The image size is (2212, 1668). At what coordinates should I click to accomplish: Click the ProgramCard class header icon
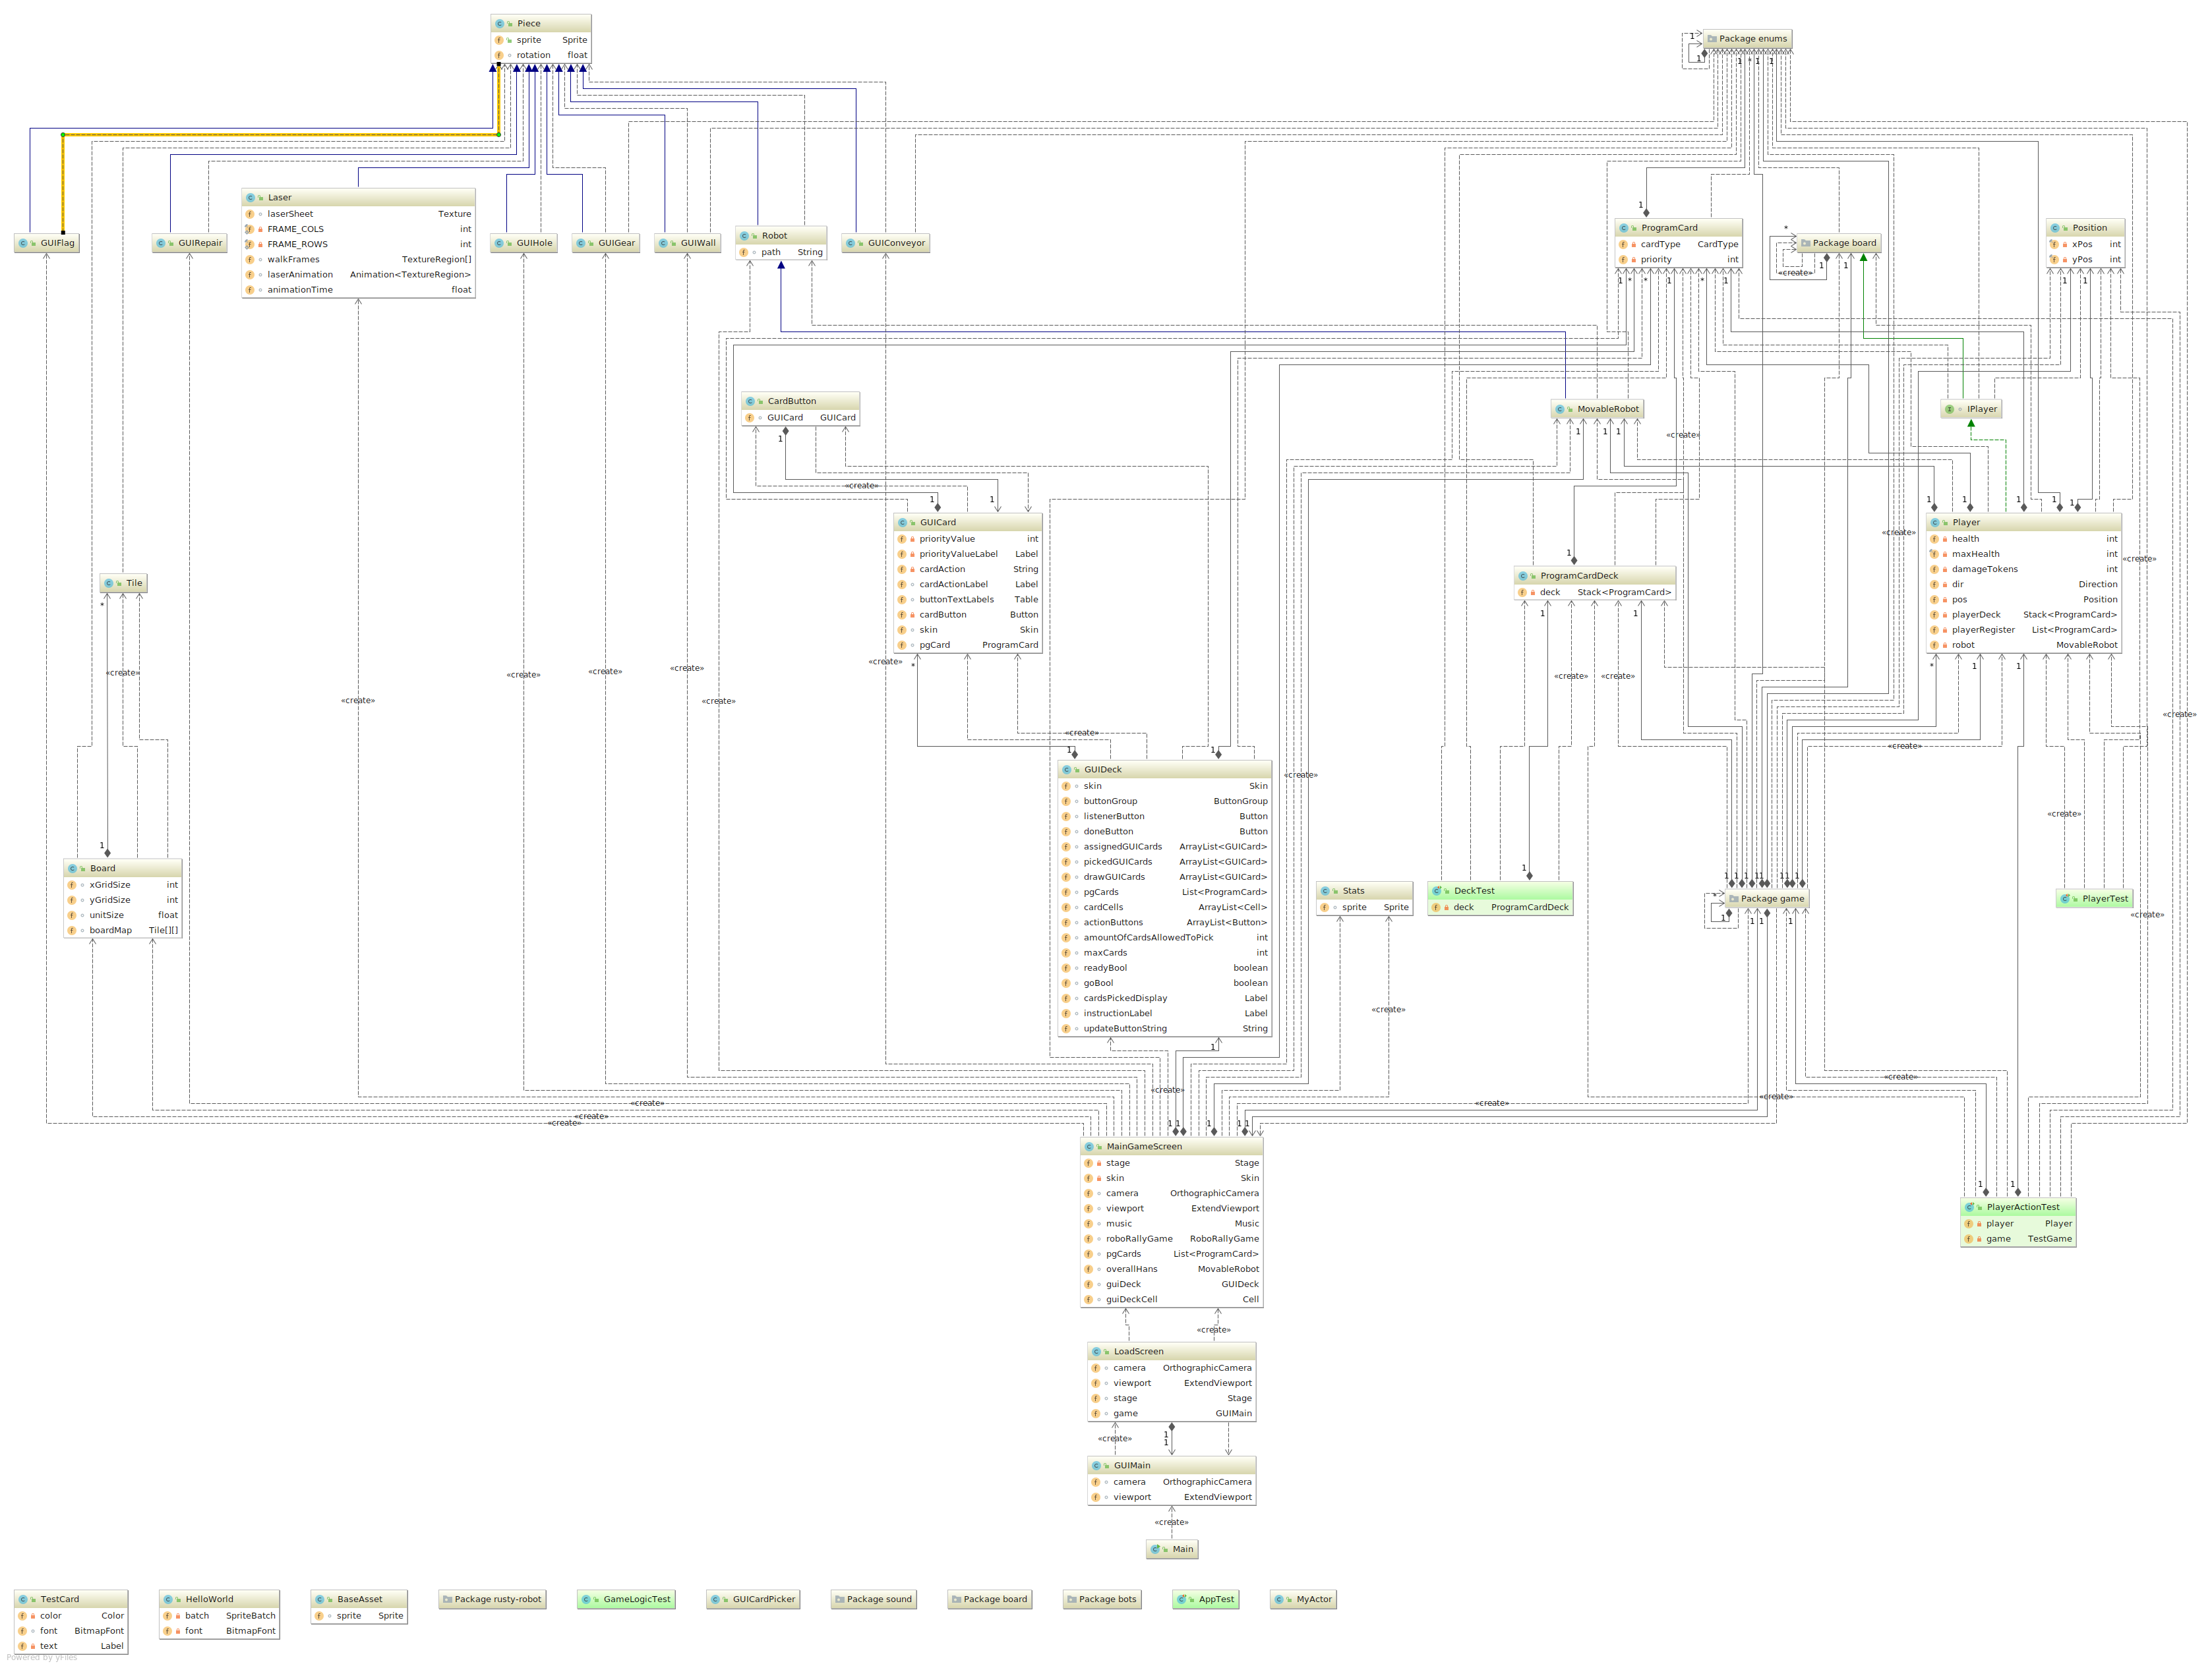click(1624, 228)
